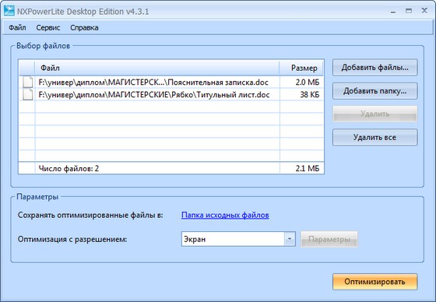Viewport: 436px width, 302px height.
Task: Select the document icon for Титульный лист.doc
Action: pos(27,95)
